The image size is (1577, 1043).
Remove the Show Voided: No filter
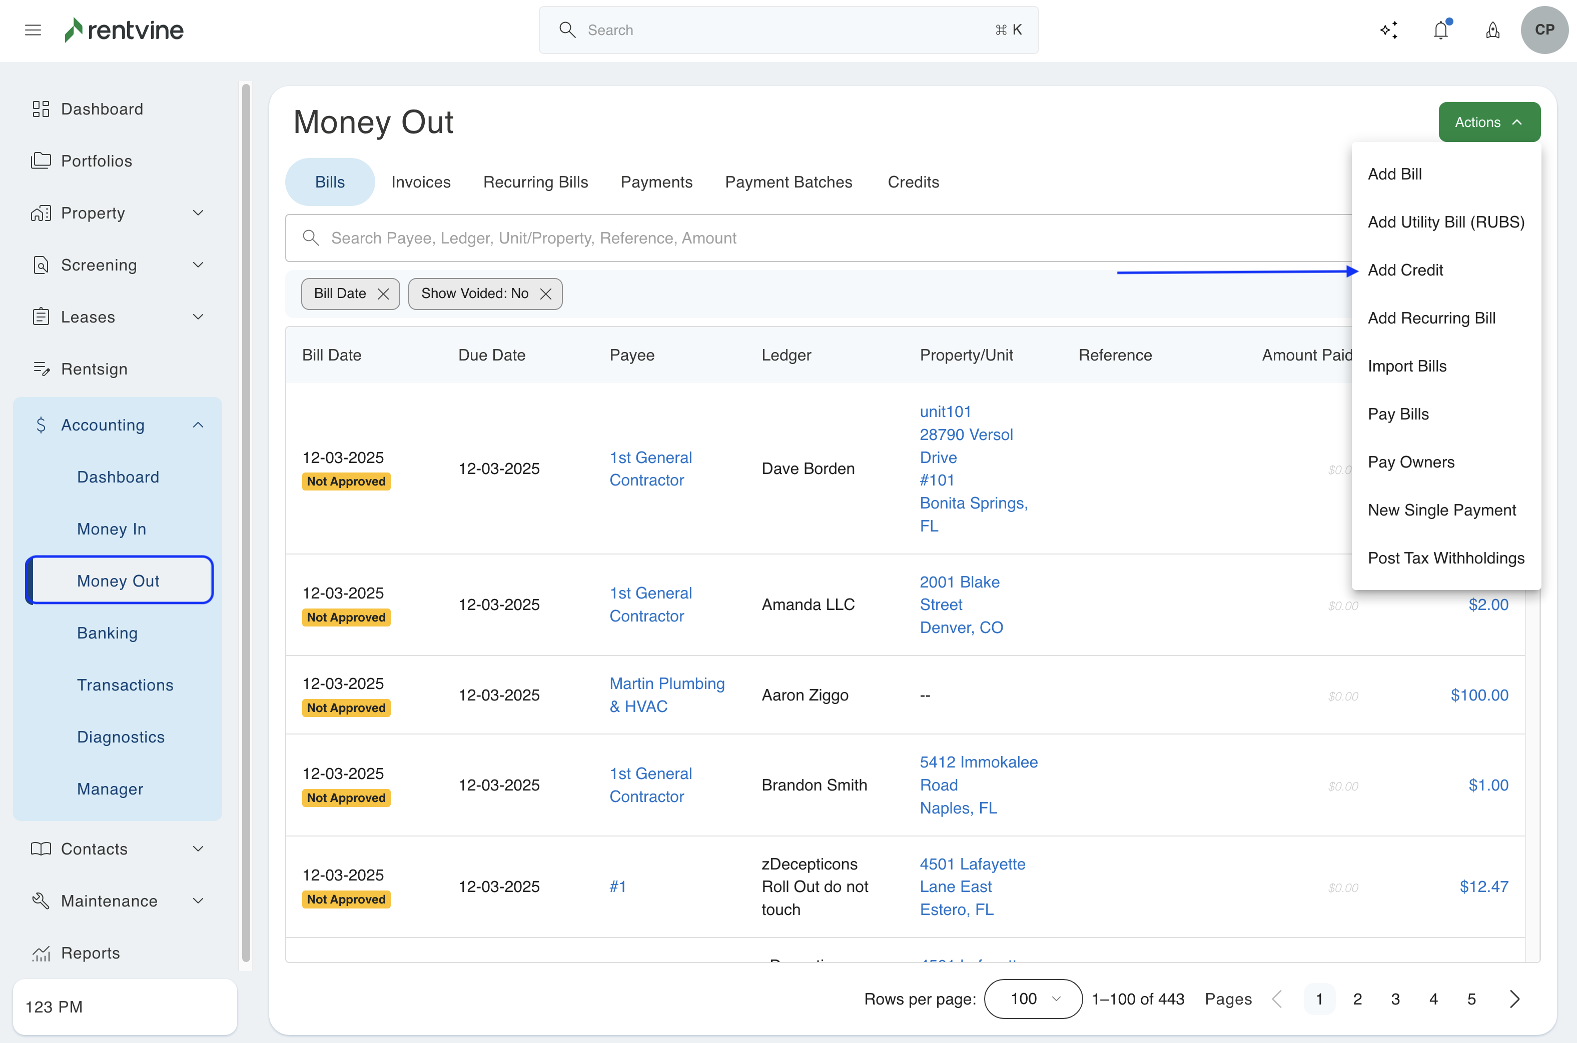click(546, 294)
